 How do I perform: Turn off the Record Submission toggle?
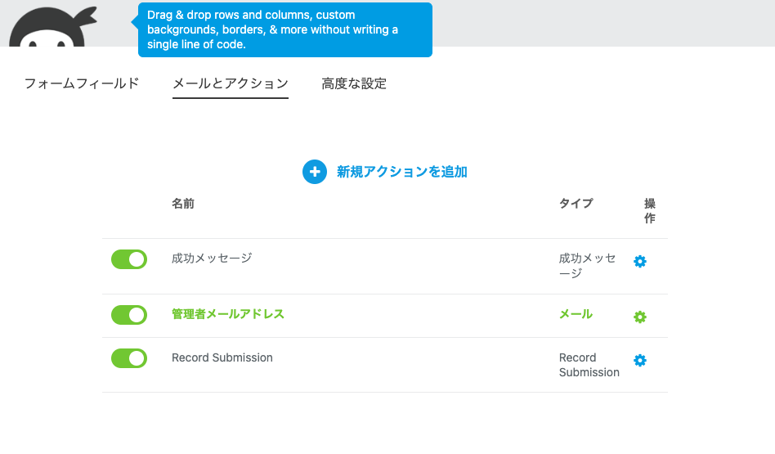[129, 358]
